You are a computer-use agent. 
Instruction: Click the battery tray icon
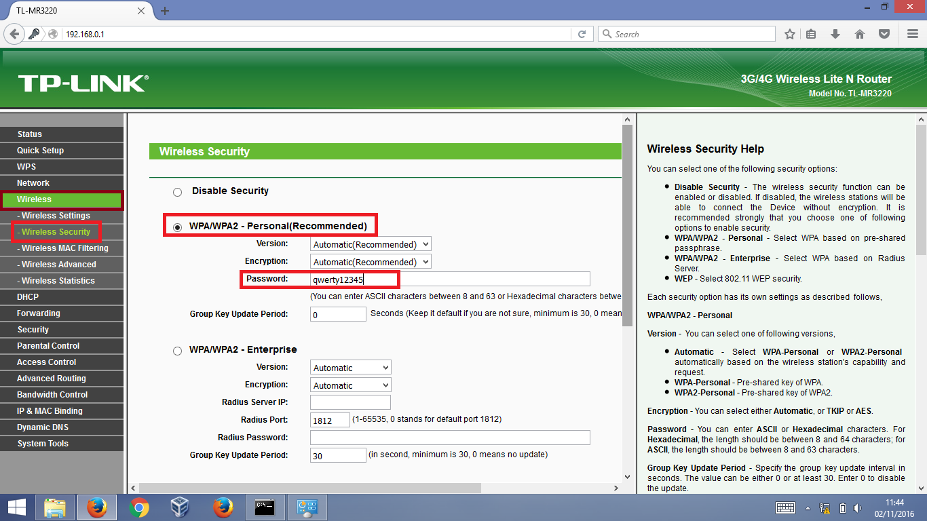842,507
